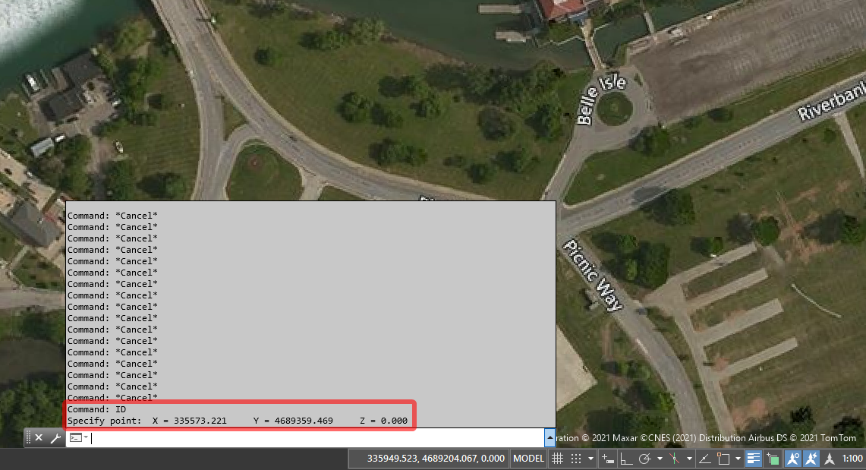
Task: Click inside the command line input field
Action: (x=317, y=438)
